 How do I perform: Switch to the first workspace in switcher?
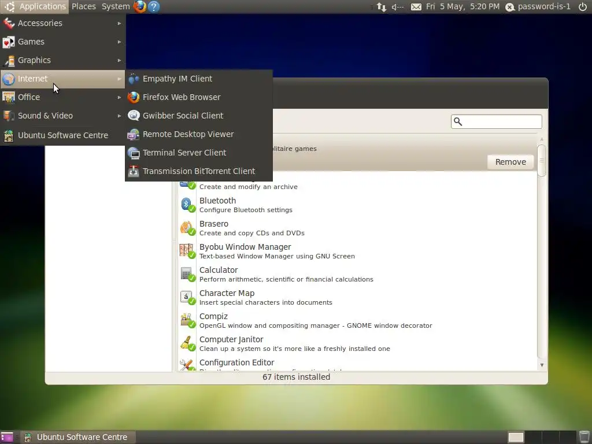(x=516, y=437)
